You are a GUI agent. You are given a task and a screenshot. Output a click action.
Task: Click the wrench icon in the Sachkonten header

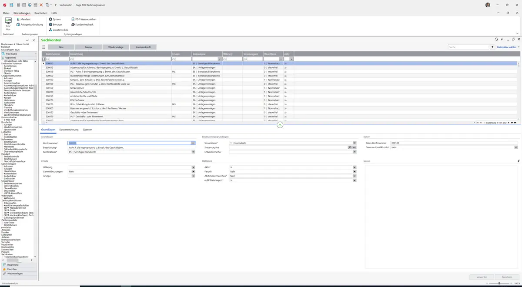[x=502, y=40]
